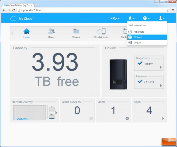Close the MyCloudEX2Ultra browser tab
177x147 pixels.
click(32, 5)
